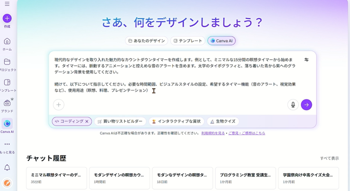Image resolution: width=350 pixels, height=191 pixels.
Task: Click the purple plus Create button
Action: (x=7, y=18)
